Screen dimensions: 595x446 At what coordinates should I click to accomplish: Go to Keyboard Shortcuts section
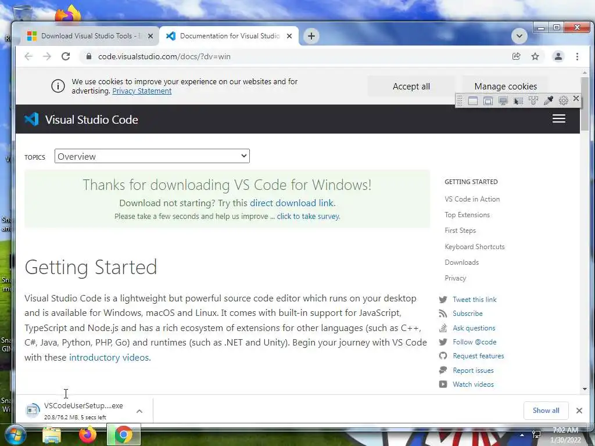[x=474, y=246]
